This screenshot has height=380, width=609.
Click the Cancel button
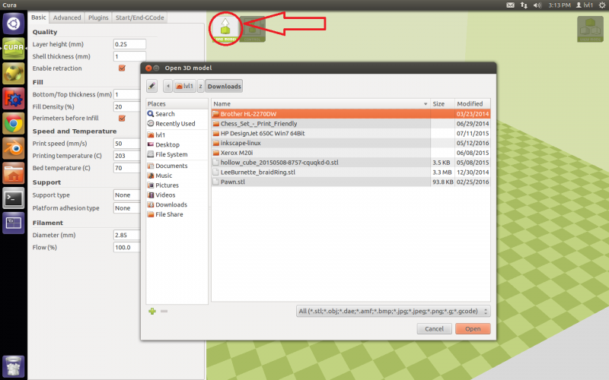point(434,329)
